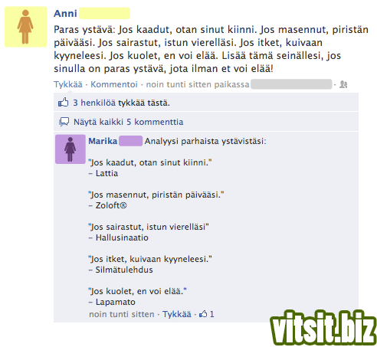Image resolution: width=377 pixels, height=347 pixels.
Task: Click the thumbs-up icon beside the post's like count
Action: [x=64, y=103]
